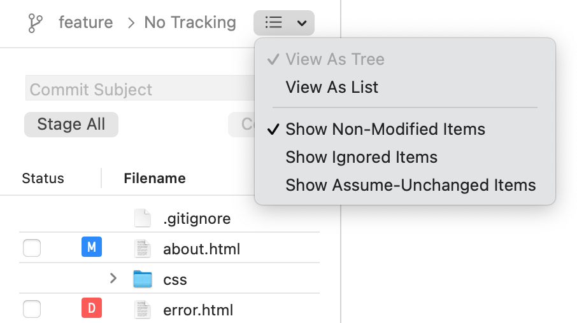Open the view options list button
577x323 pixels.
pyautogui.click(x=283, y=24)
